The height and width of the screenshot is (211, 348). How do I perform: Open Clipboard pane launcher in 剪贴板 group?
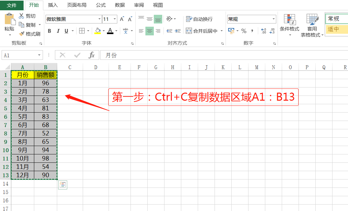click(x=41, y=43)
